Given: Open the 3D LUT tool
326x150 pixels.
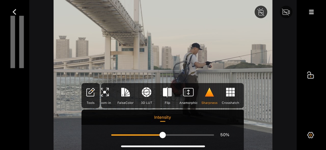Looking at the screenshot, I should (146, 96).
